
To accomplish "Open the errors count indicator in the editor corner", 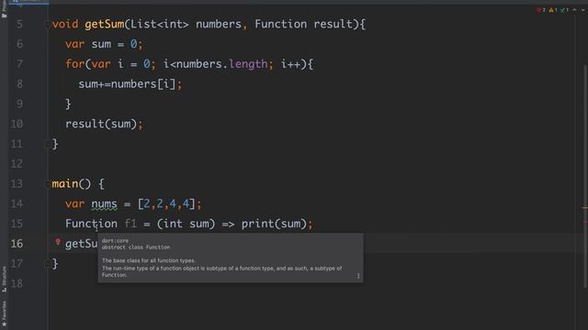I will tap(541, 10).
